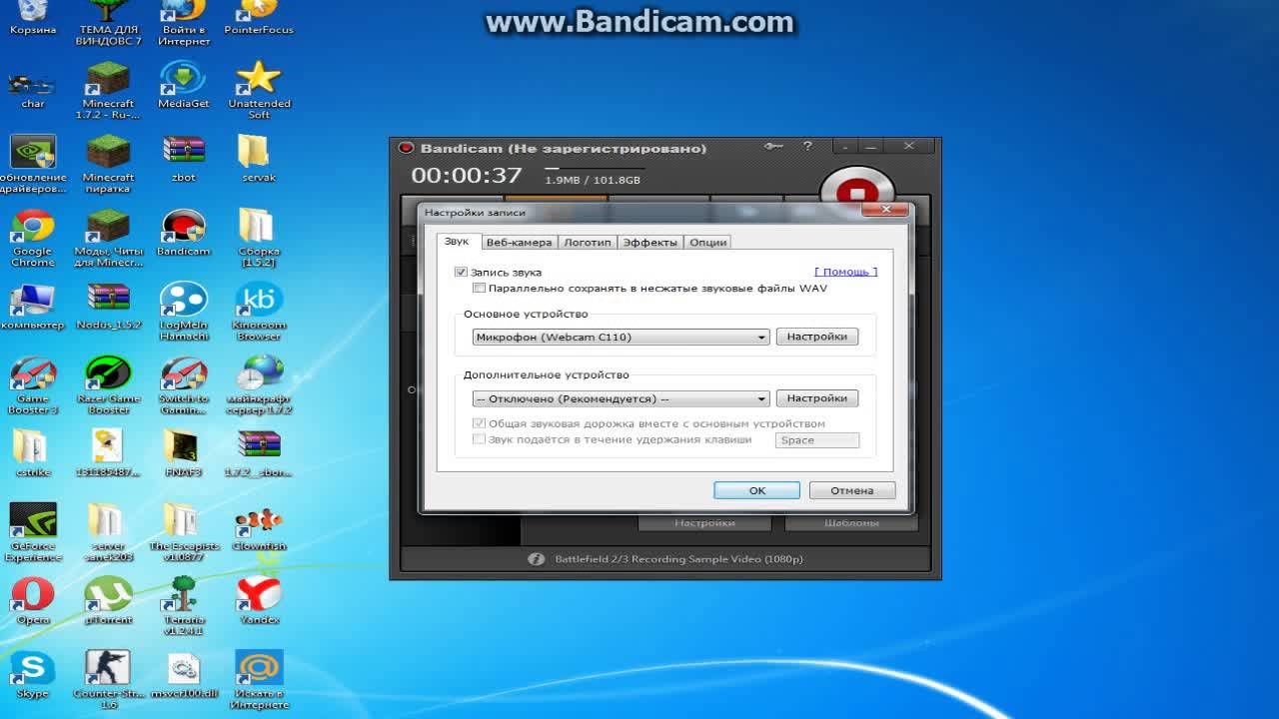Open the Clownfish shortcut
1279x719 pixels.
259,528
